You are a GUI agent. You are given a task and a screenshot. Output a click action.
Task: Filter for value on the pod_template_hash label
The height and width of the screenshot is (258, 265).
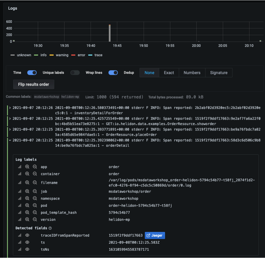pyautogui.click(x=27, y=213)
